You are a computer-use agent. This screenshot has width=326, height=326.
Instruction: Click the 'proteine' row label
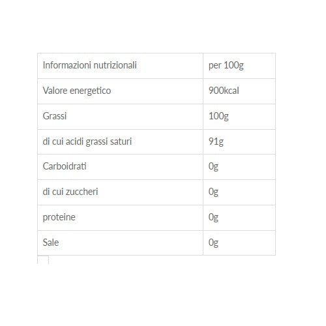tap(59, 217)
